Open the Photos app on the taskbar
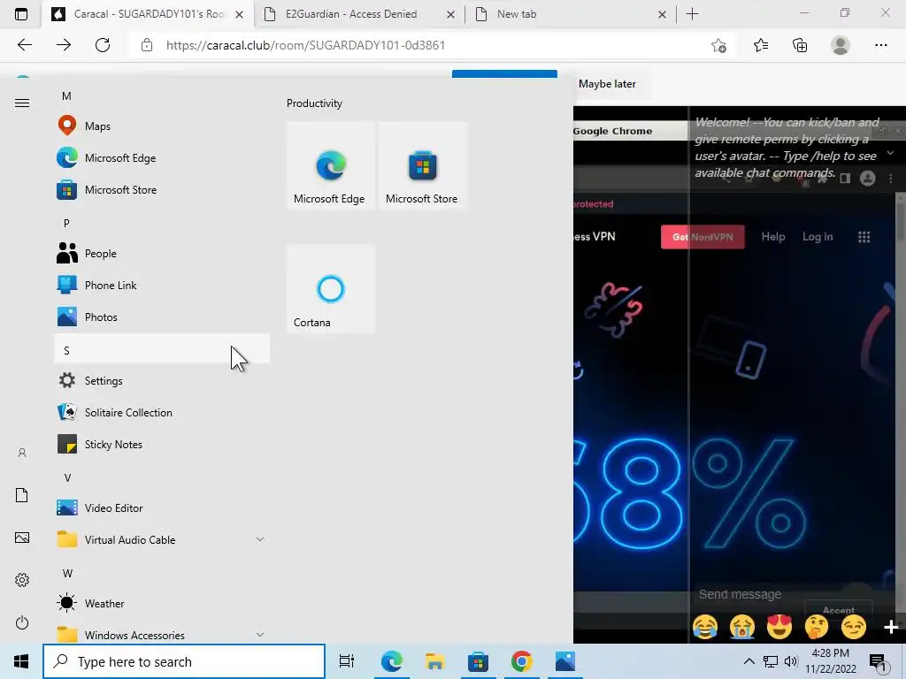The width and height of the screenshot is (906, 679). pyautogui.click(x=564, y=661)
